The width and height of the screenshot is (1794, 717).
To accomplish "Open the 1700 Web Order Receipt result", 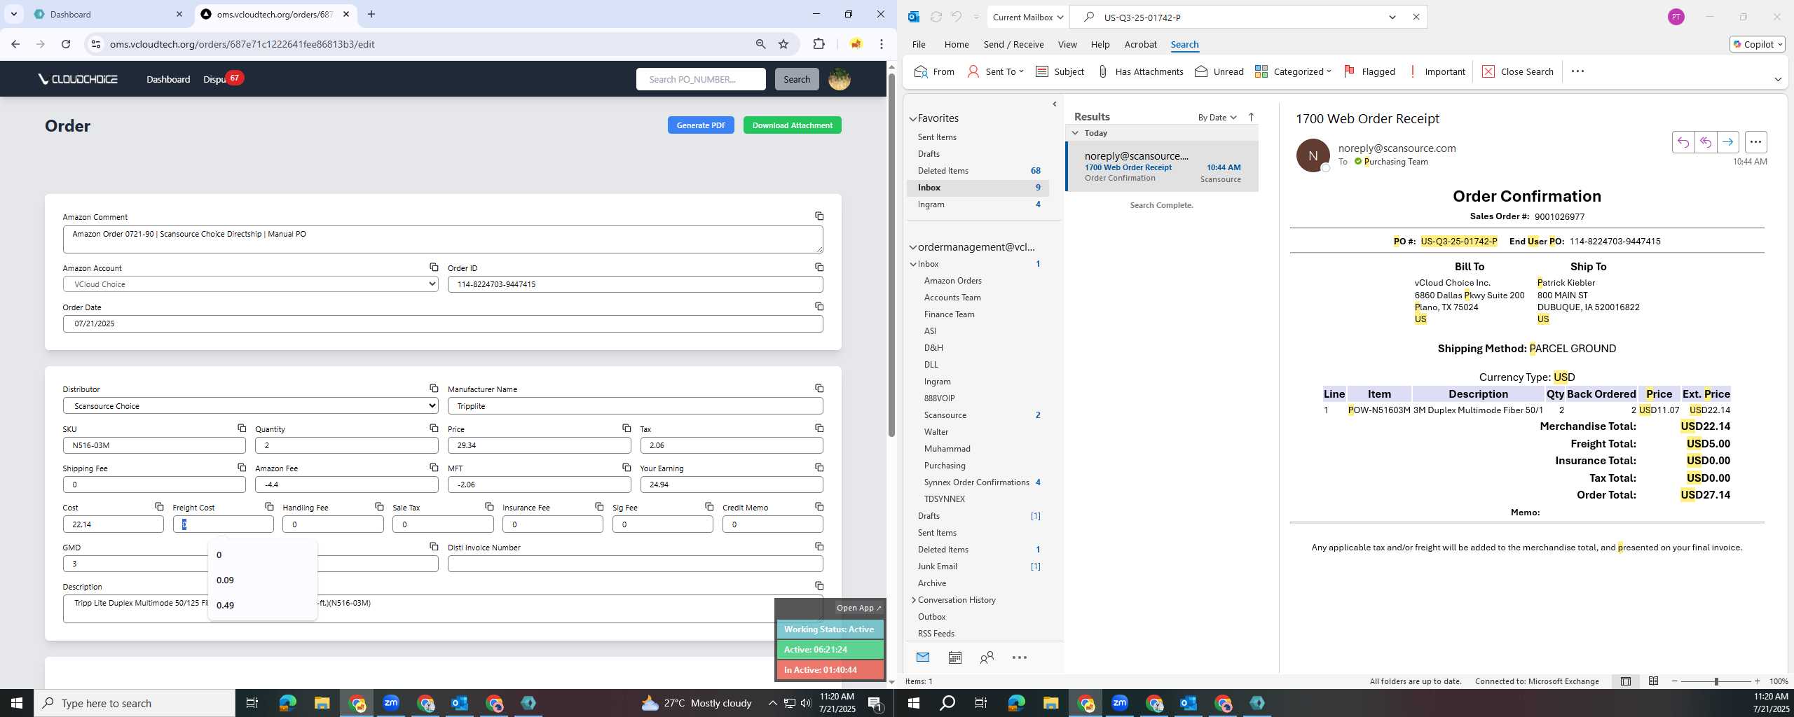I will point(1162,167).
